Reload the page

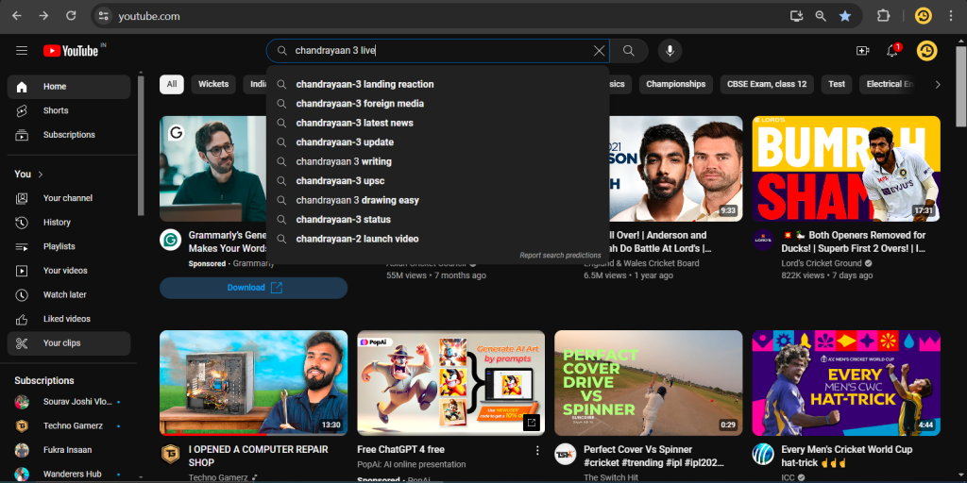point(71,16)
